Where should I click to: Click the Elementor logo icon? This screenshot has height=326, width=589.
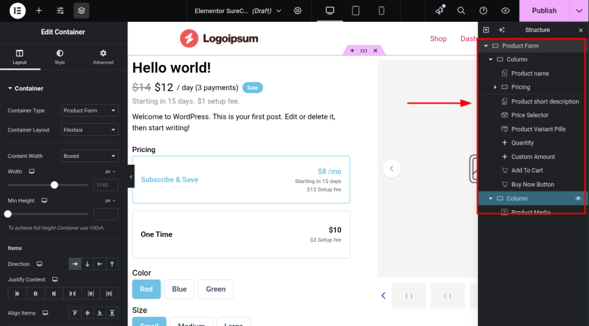pos(17,10)
